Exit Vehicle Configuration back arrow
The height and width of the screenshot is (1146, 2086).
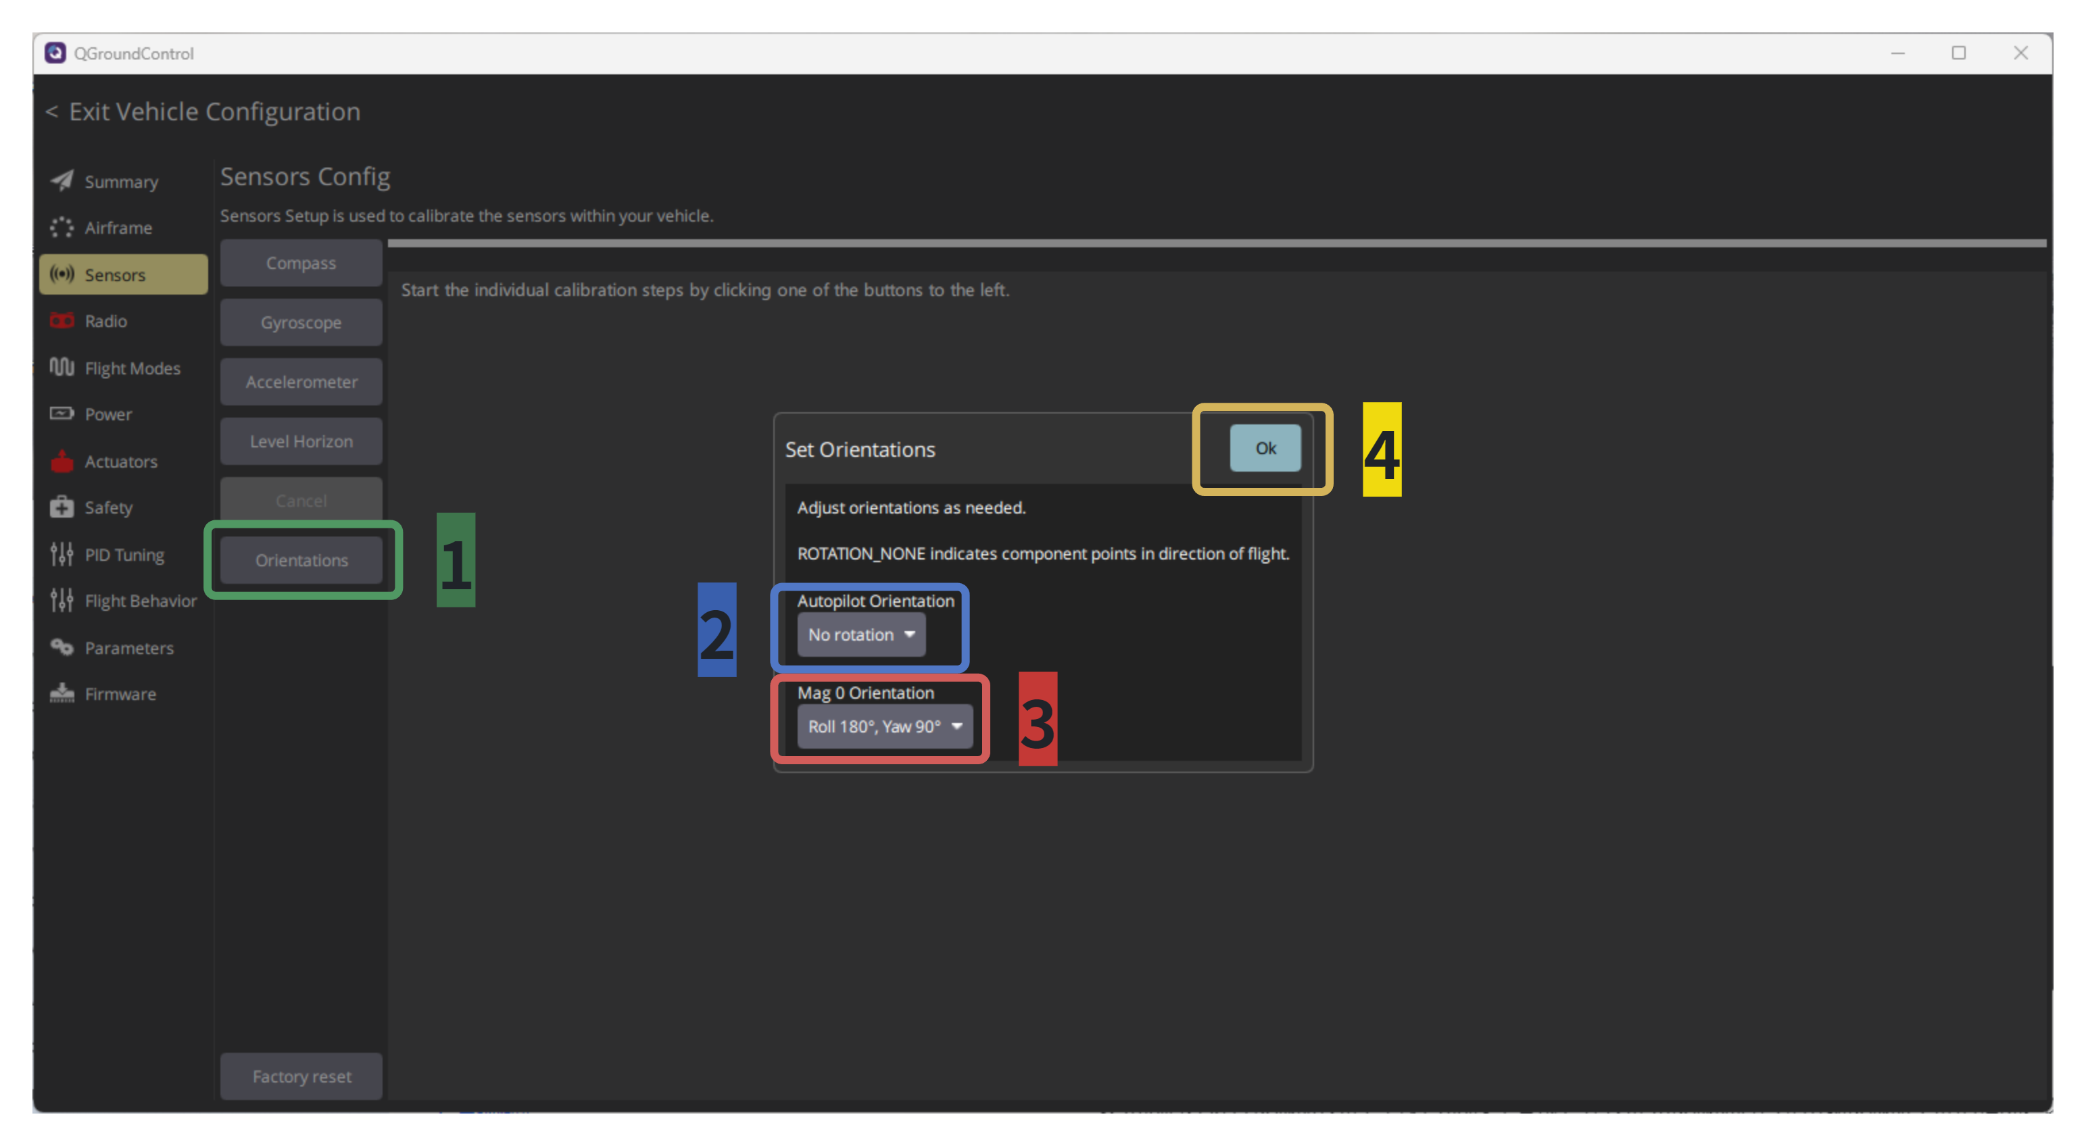pos(51,111)
